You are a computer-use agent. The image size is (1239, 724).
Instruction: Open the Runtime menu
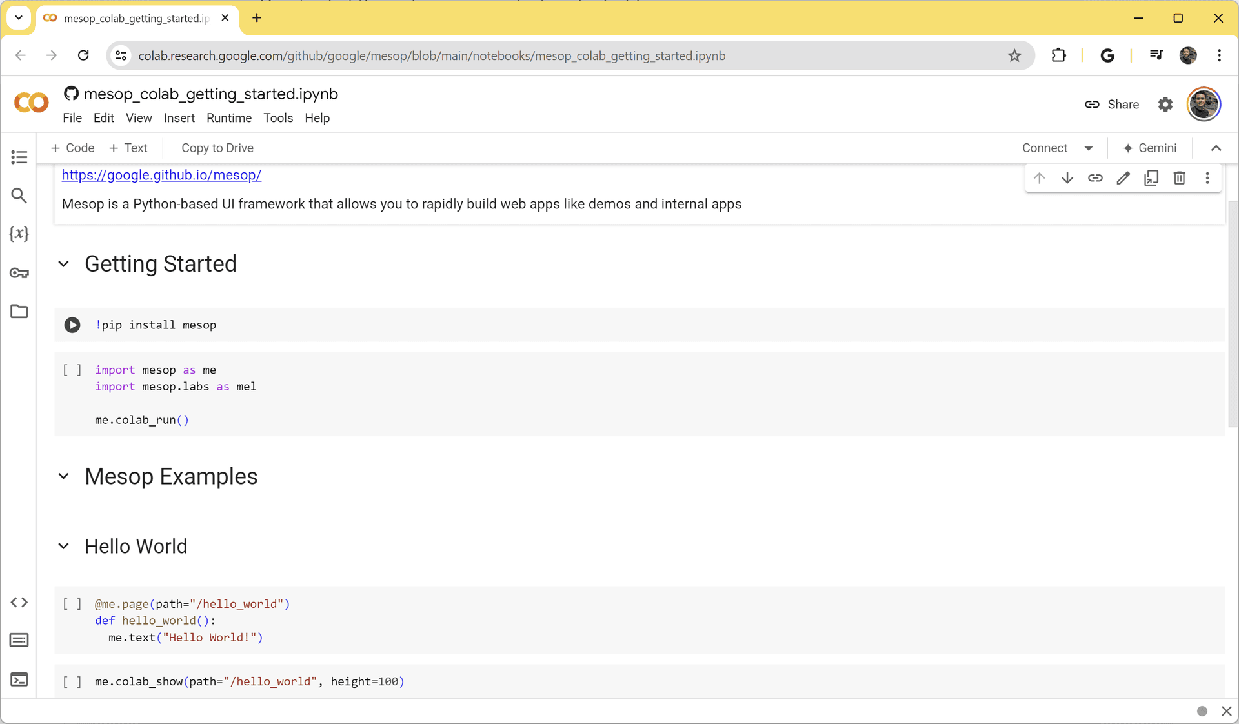(229, 118)
